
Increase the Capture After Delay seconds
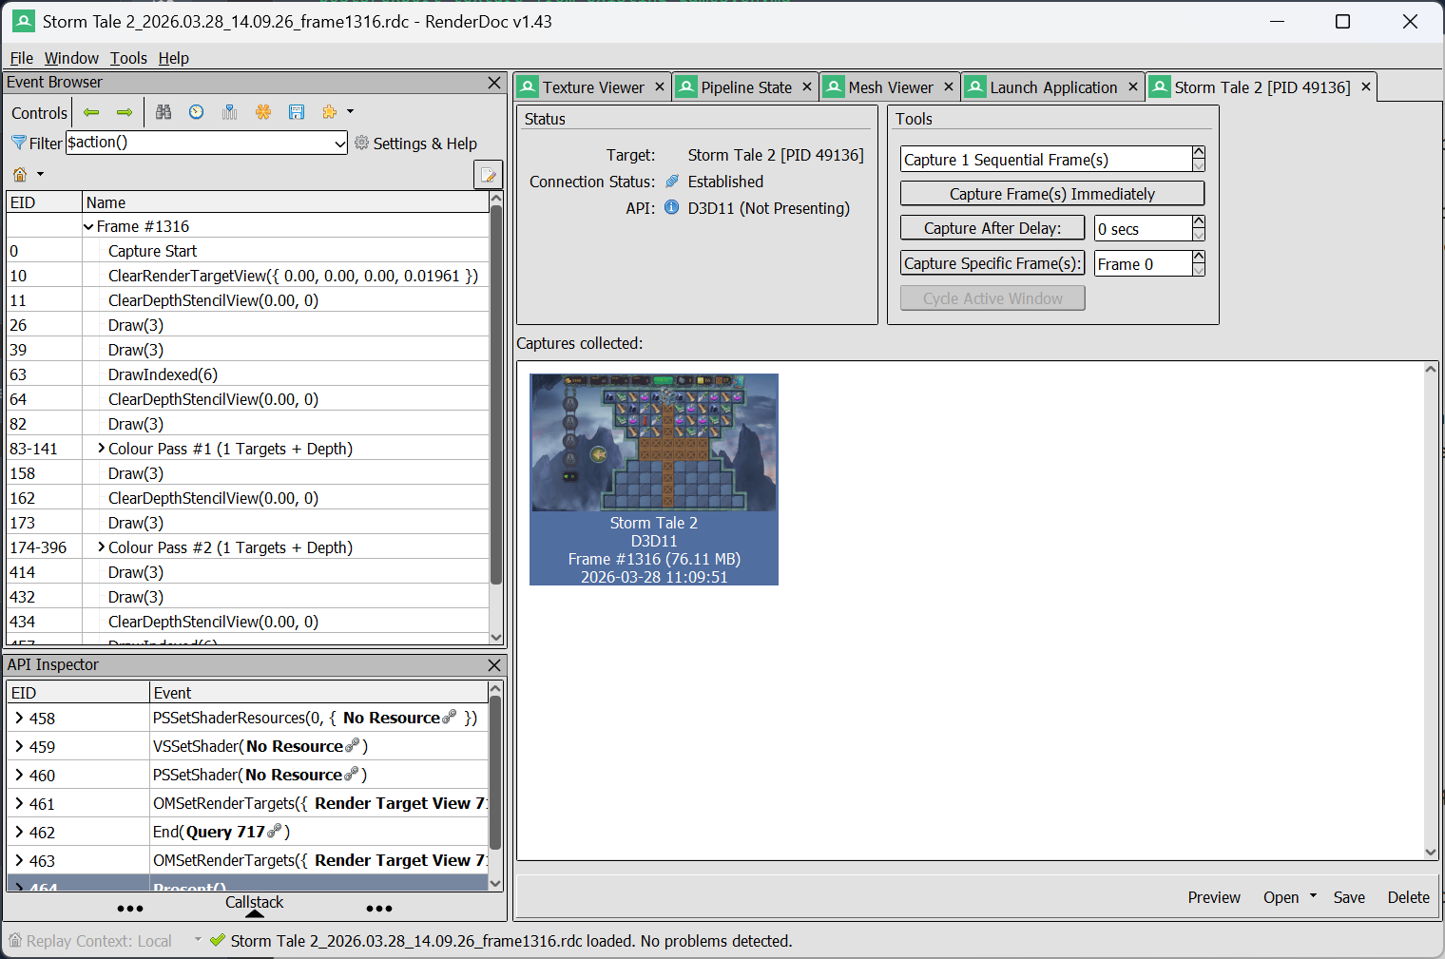click(1199, 222)
